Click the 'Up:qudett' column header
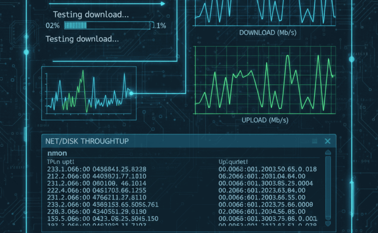The width and height of the screenshot is (378, 233). tap(233, 162)
